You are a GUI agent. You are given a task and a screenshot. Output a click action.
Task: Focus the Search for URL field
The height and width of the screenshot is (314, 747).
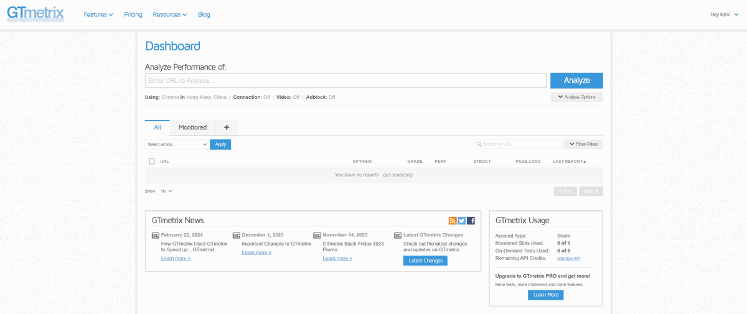(x=518, y=144)
